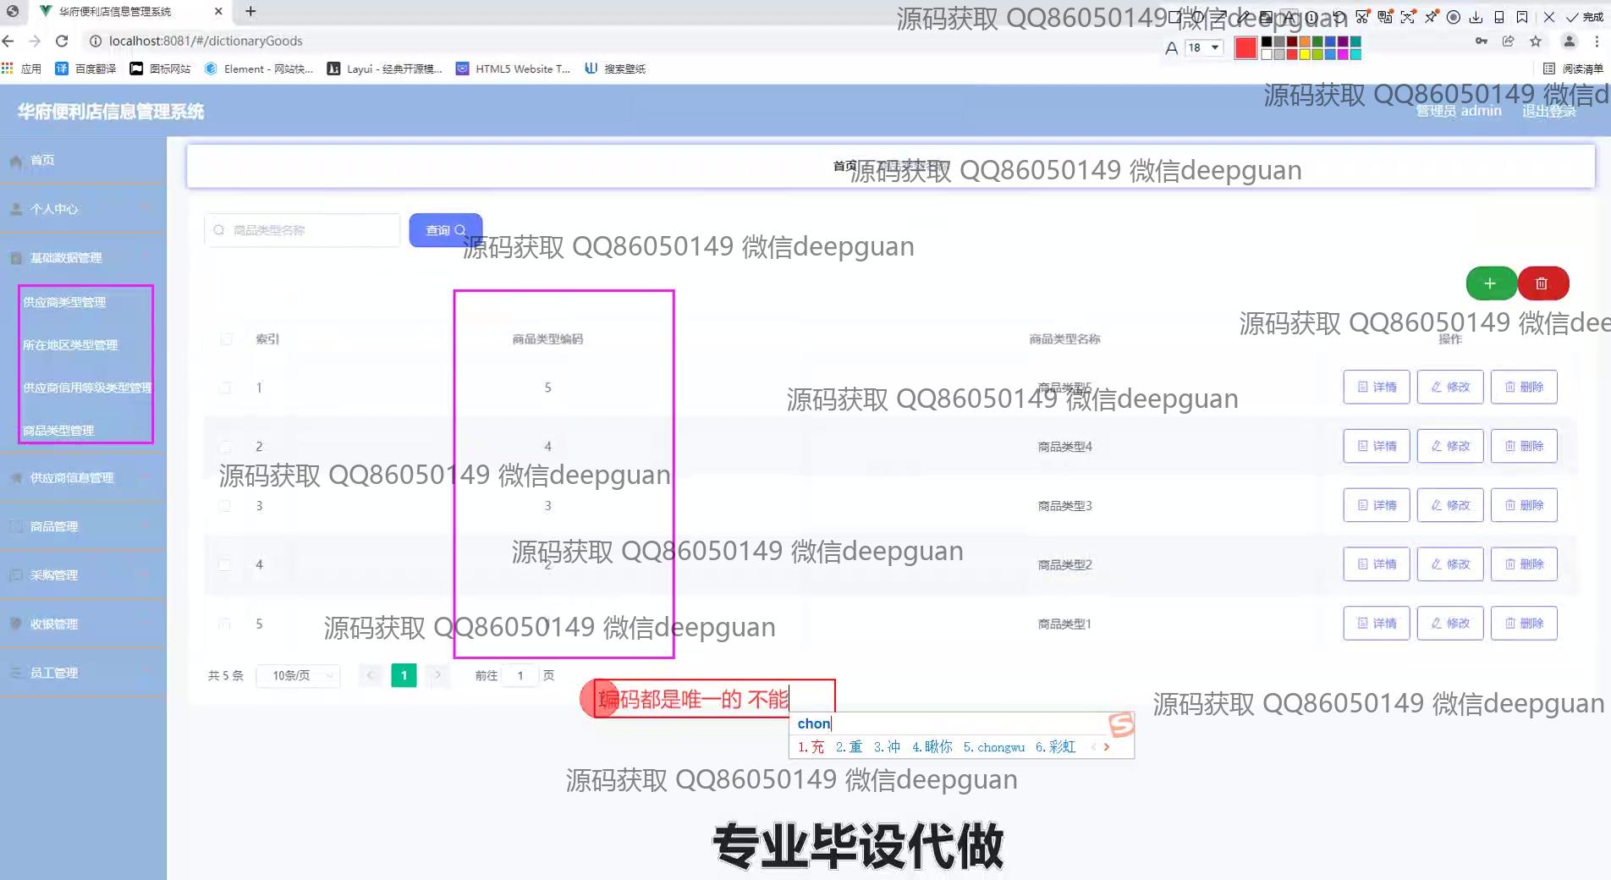This screenshot has width=1611, height=880.
Task: Click the green add record button
Action: coord(1490,283)
